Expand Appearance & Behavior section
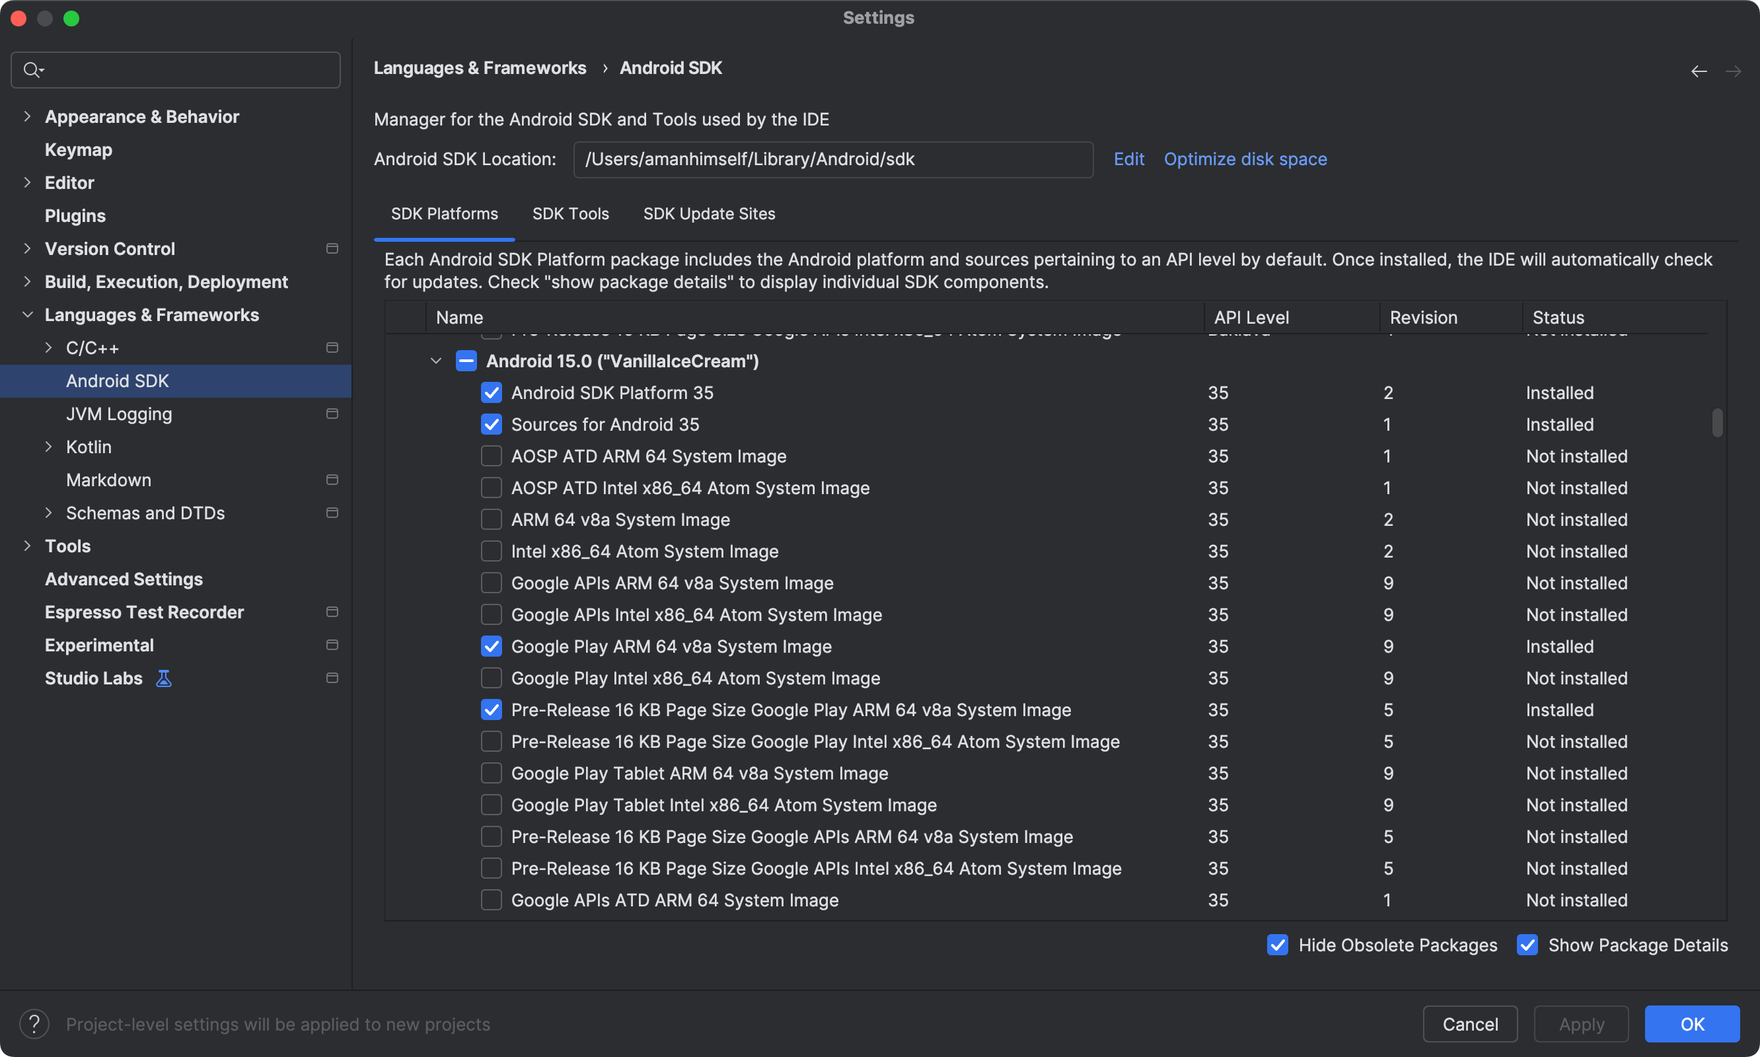The width and height of the screenshot is (1760, 1057). click(x=27, y=116)
